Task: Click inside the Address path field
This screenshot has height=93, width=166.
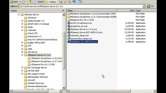Action: point(81,6)
